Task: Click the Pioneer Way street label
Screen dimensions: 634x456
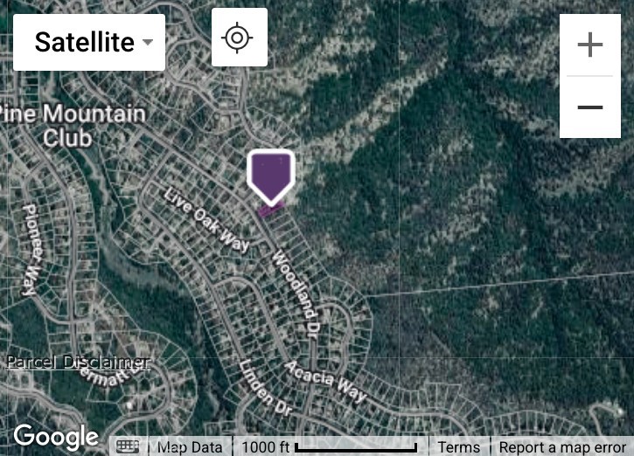Action: point(32,251)
